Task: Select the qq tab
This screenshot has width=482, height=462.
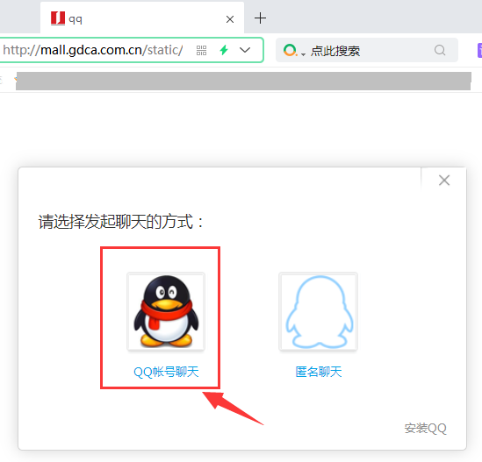Action: (142, 18)
